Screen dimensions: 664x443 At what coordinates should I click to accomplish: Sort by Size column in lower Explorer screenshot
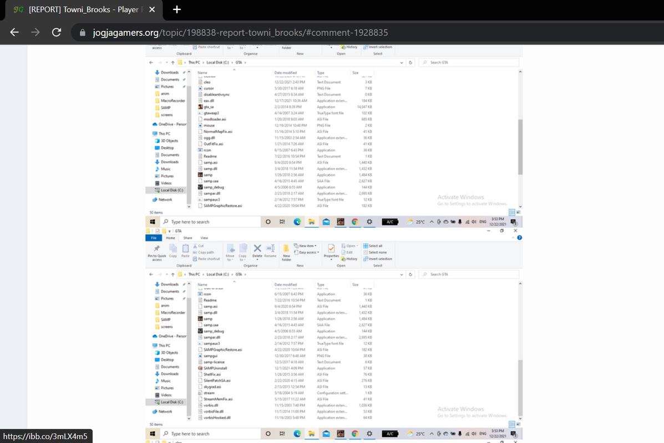point(355,285)
